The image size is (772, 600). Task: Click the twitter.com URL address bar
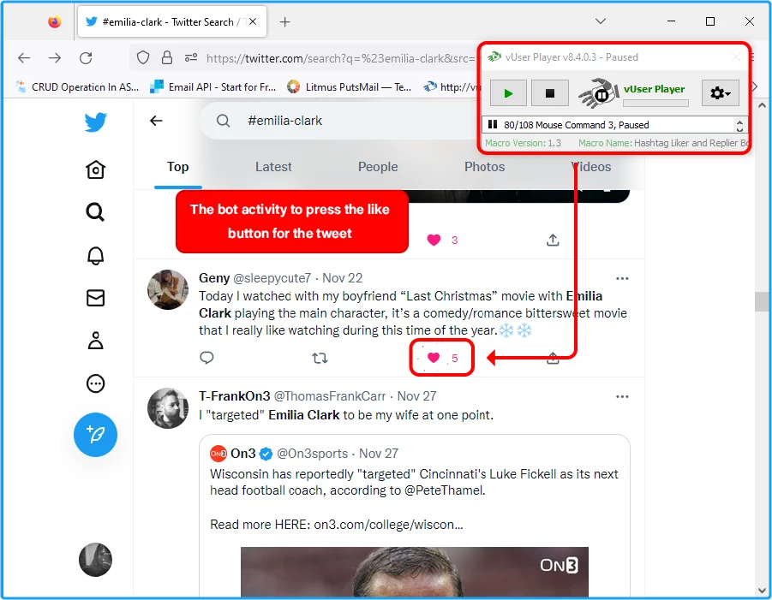point(339,58)
